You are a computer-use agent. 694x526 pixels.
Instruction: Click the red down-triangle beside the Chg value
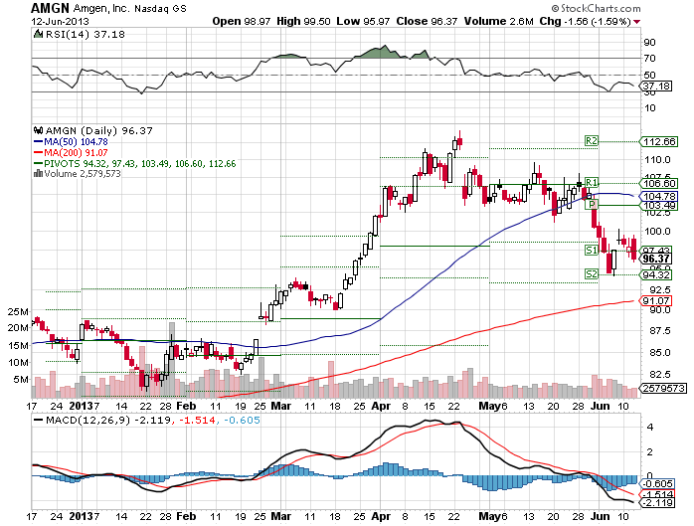(x=637, y=22)
